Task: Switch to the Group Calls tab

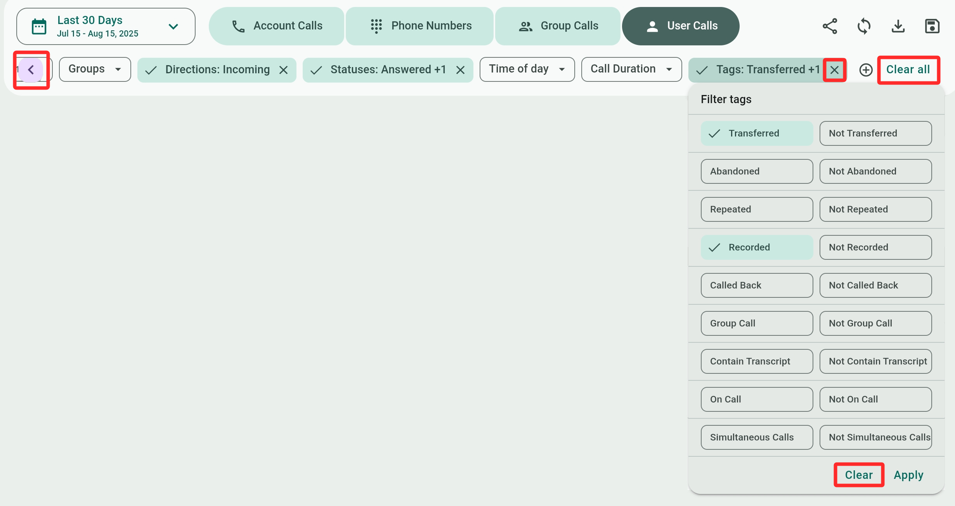Action: (558, 26)
